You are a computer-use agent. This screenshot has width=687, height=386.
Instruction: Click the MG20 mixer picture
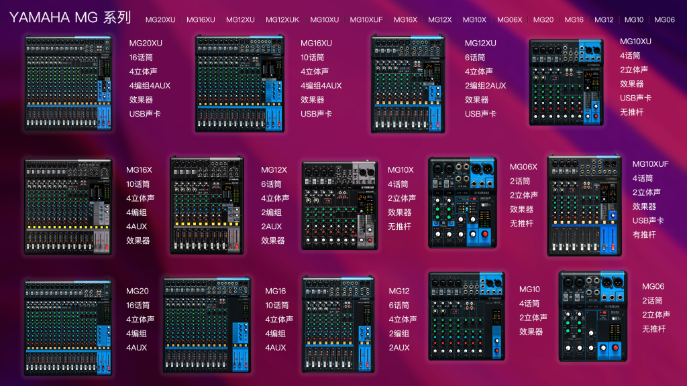click(x=68, y=327)
